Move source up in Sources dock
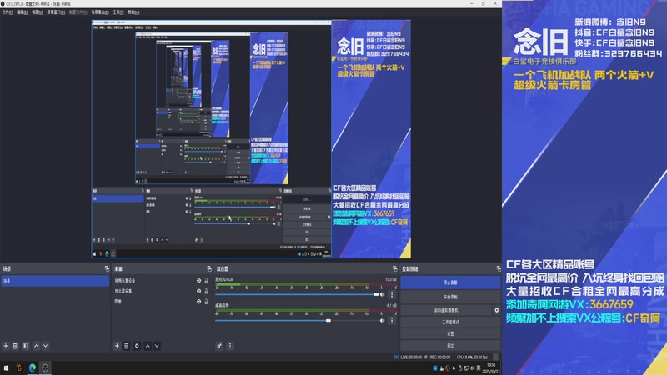 pyautogui.click(x=148, y=346)
